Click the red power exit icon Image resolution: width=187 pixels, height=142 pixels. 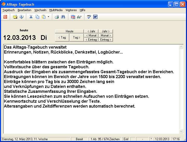[x=5, y=17]
